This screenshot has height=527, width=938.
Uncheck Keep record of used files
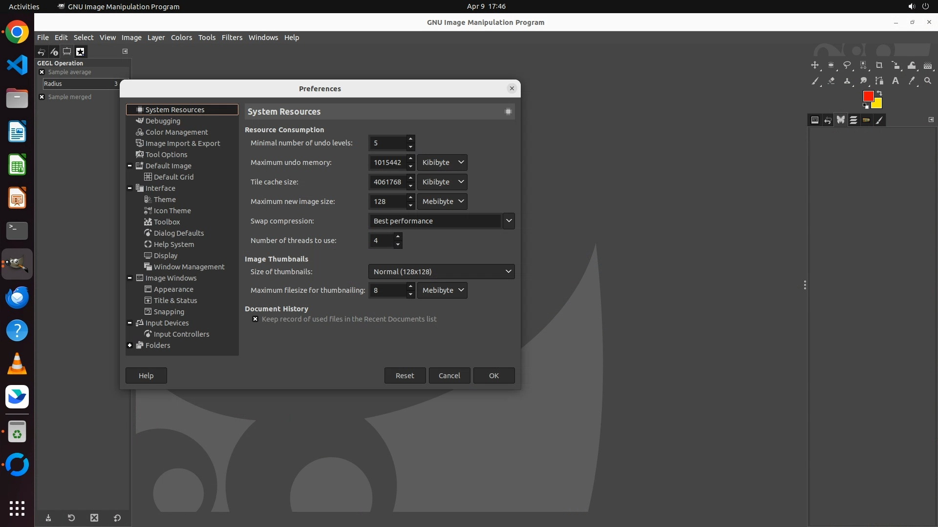[x=255, y=319]
